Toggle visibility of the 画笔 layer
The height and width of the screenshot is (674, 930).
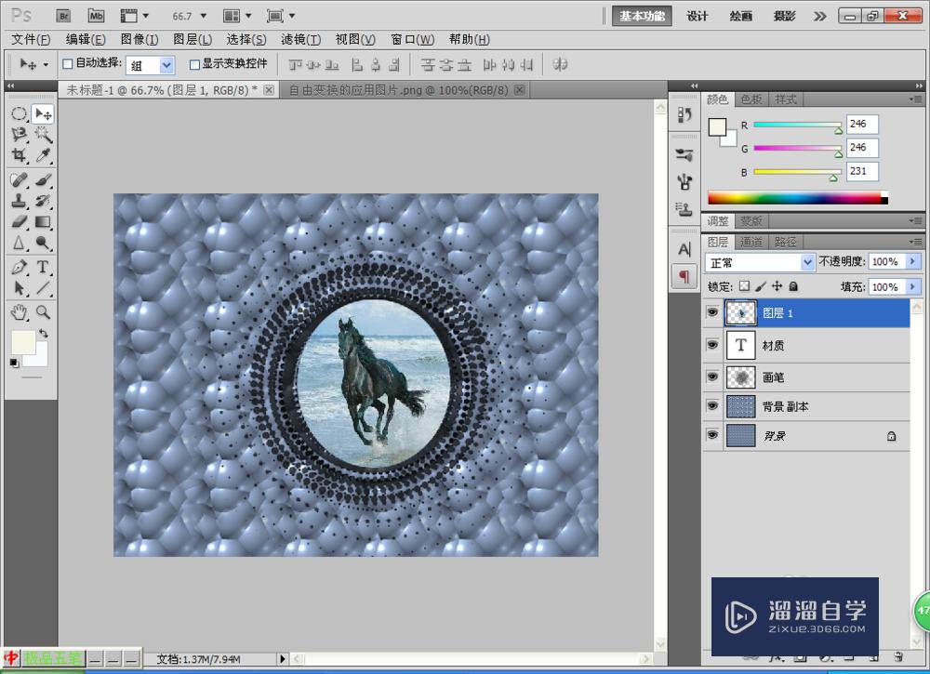[x=712, y=377]
